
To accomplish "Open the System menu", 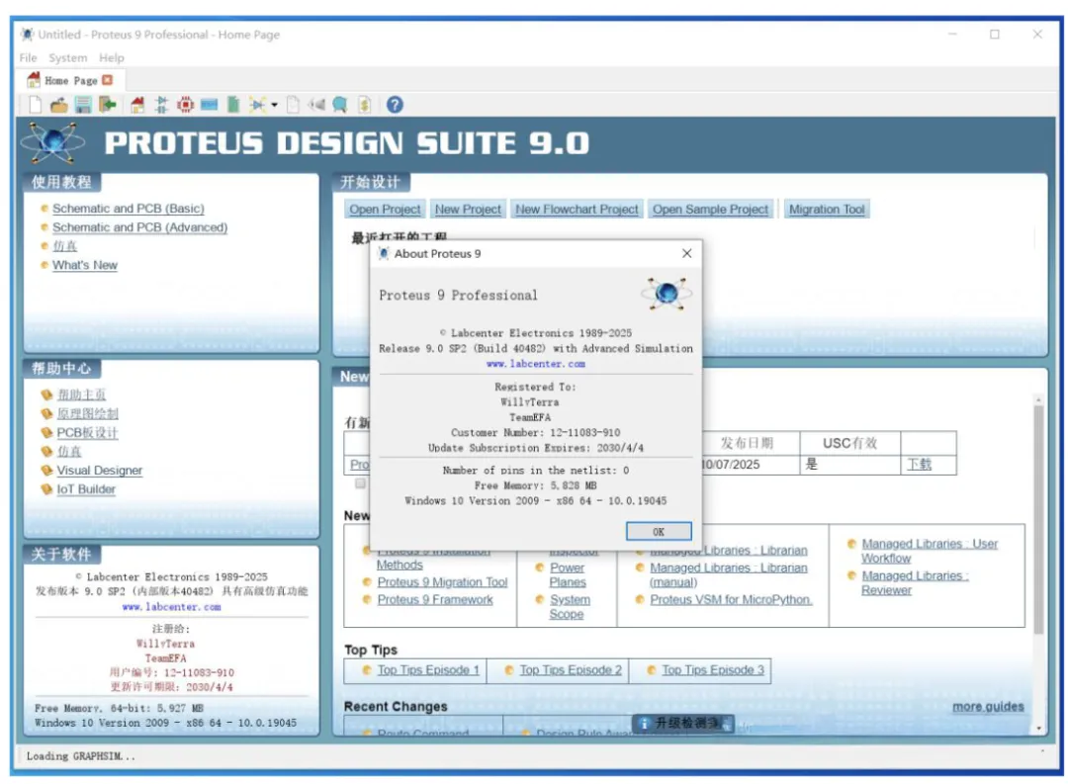I will point(67,58).
